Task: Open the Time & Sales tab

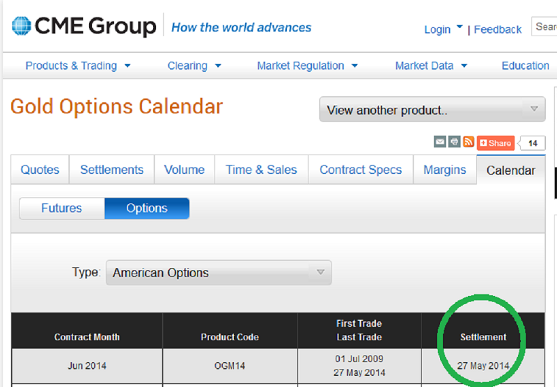Action: (x=261, y=170)
